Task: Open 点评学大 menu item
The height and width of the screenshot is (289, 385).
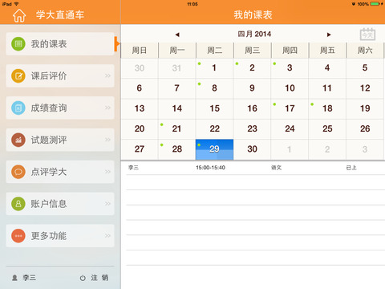Action: (x=60, y=172)
